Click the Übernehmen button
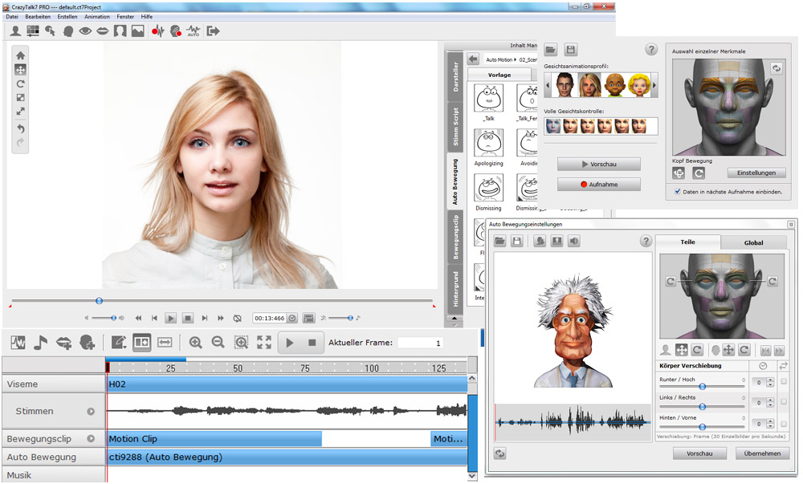 762,453
